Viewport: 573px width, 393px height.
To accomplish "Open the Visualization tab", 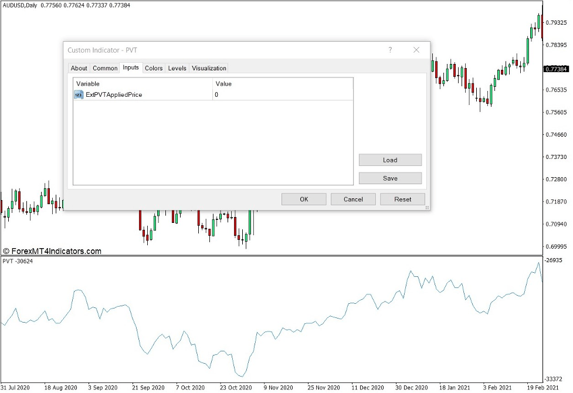I will coord(209,68).
